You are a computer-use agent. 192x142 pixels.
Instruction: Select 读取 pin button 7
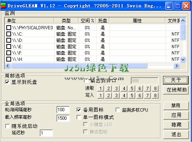point(147,89)
